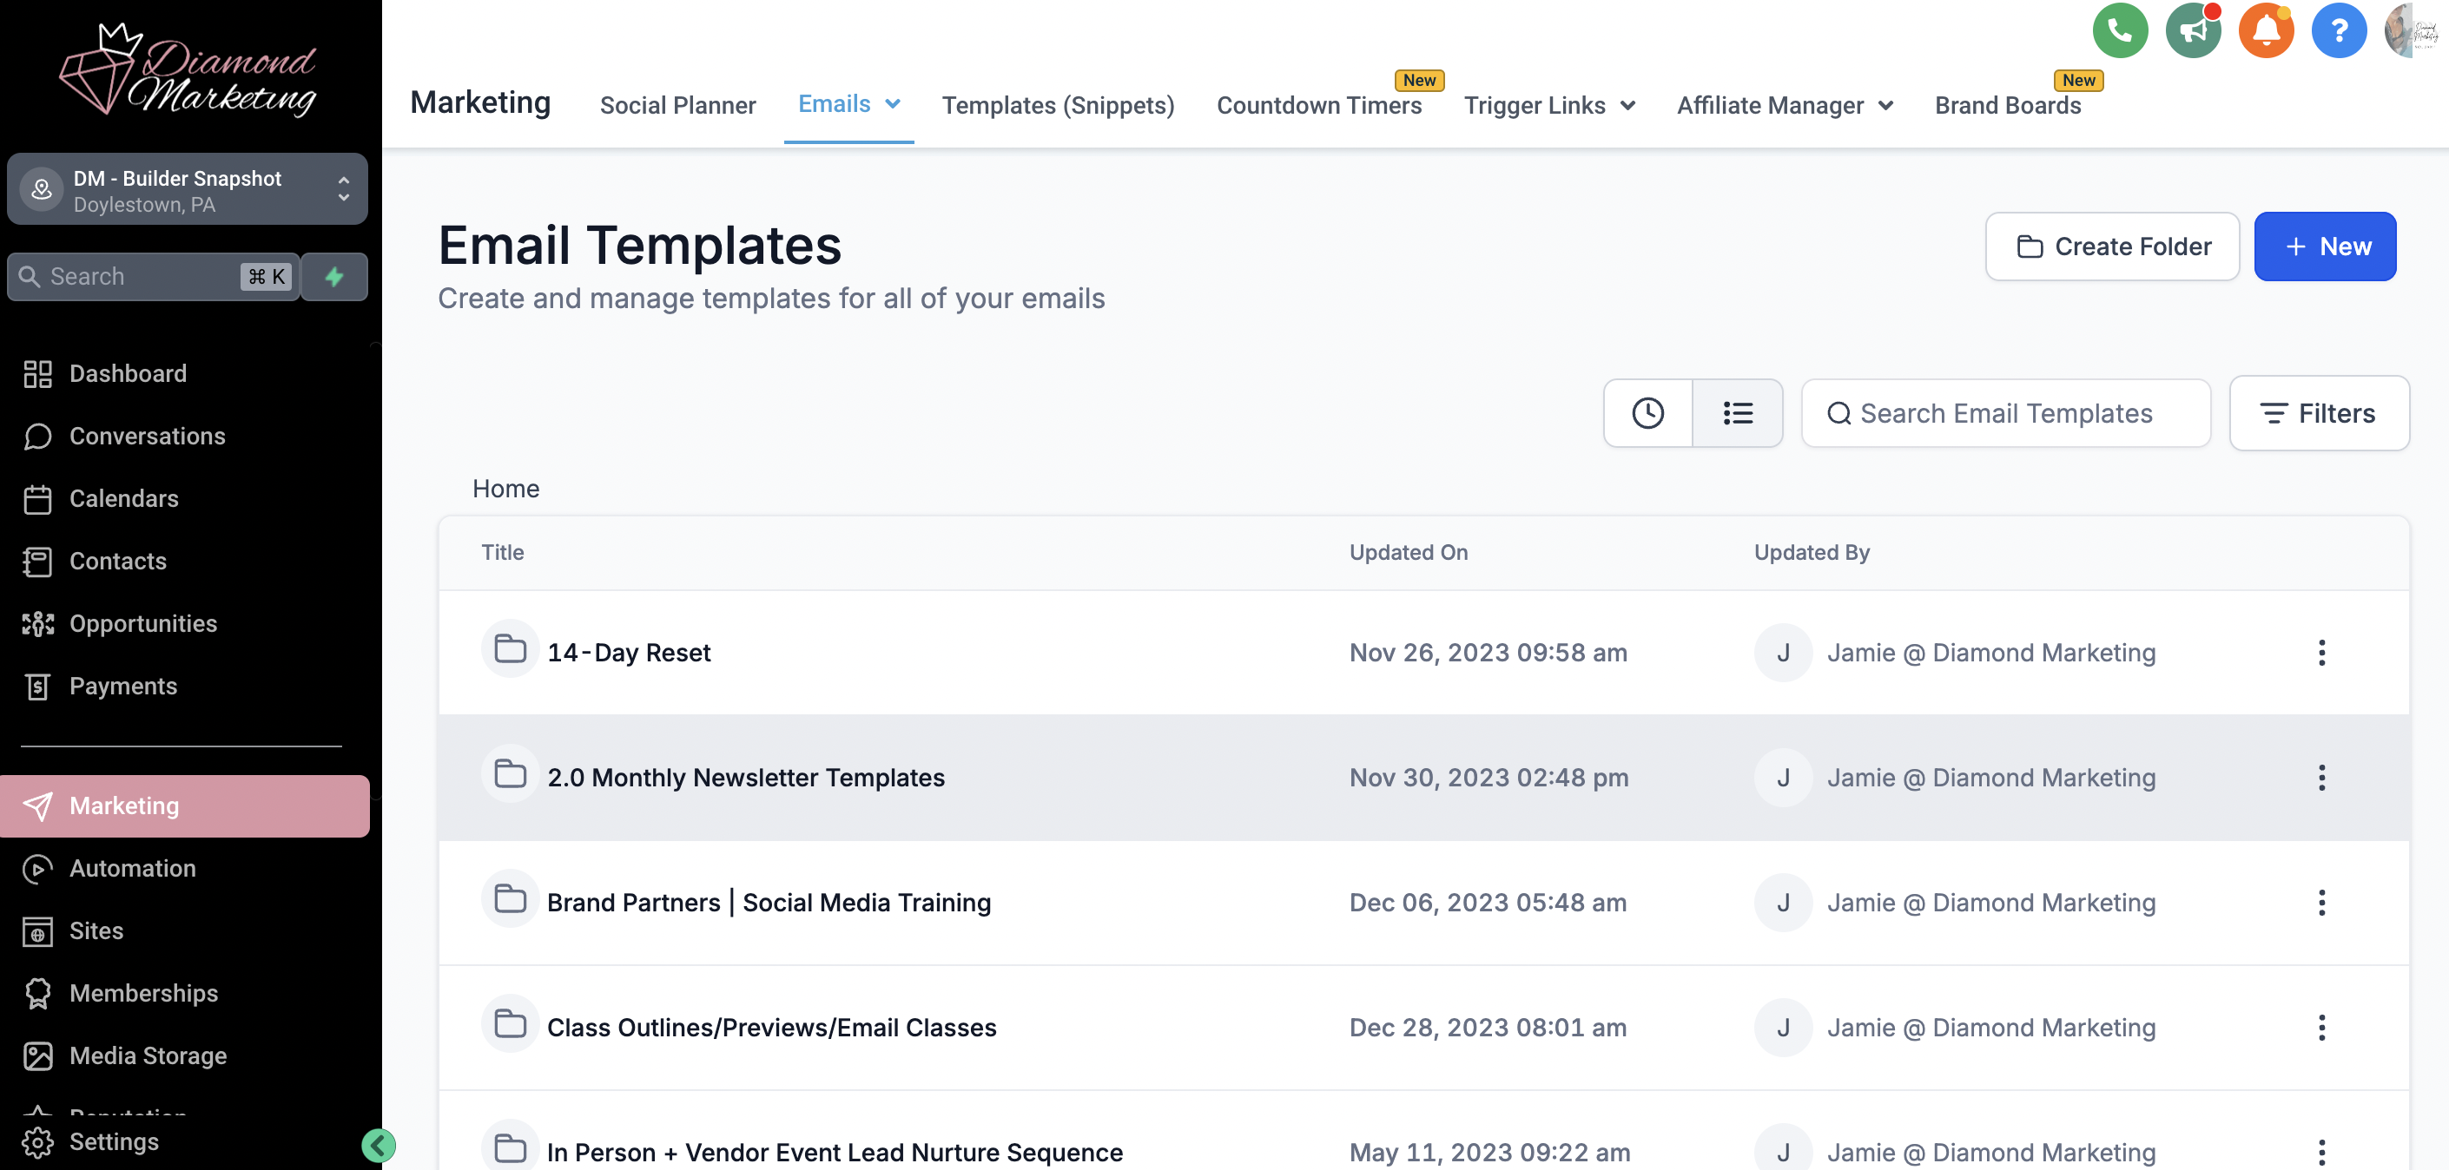Viewport: 2449px width, 1170px height.
Task: Open the megaphone announcements icon
Action: coord(2192,31)
